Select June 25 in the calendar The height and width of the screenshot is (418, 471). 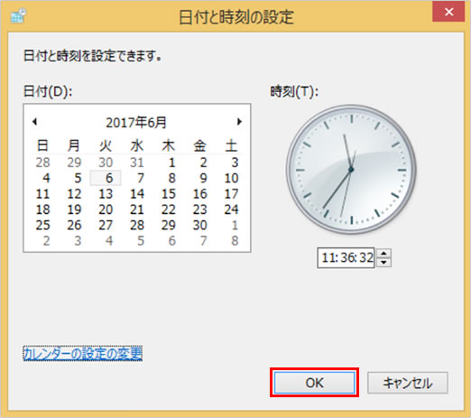click(43, 225)
